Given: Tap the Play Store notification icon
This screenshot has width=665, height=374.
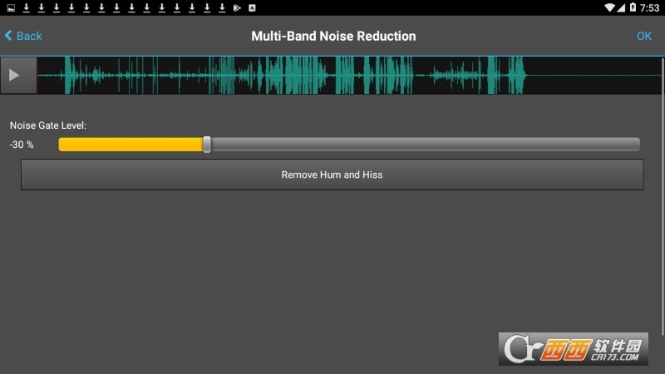Looking at the screenshot, I should tap(237, 8).
